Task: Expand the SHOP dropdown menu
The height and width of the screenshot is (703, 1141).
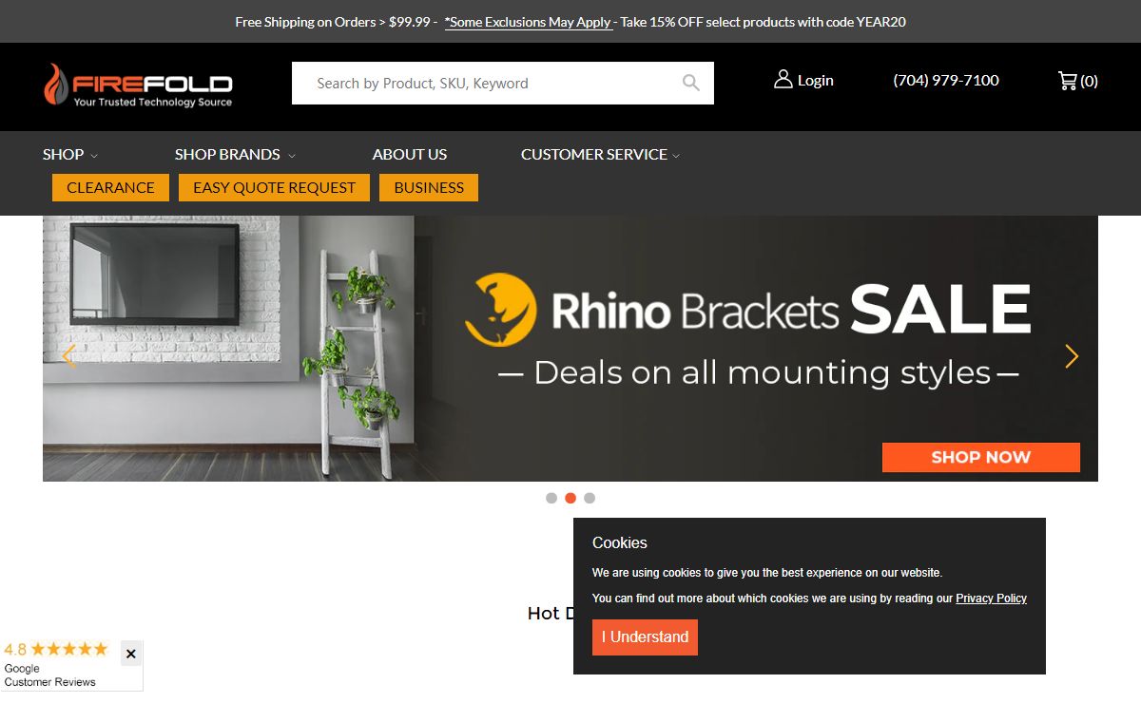Action: coord(70,154)
